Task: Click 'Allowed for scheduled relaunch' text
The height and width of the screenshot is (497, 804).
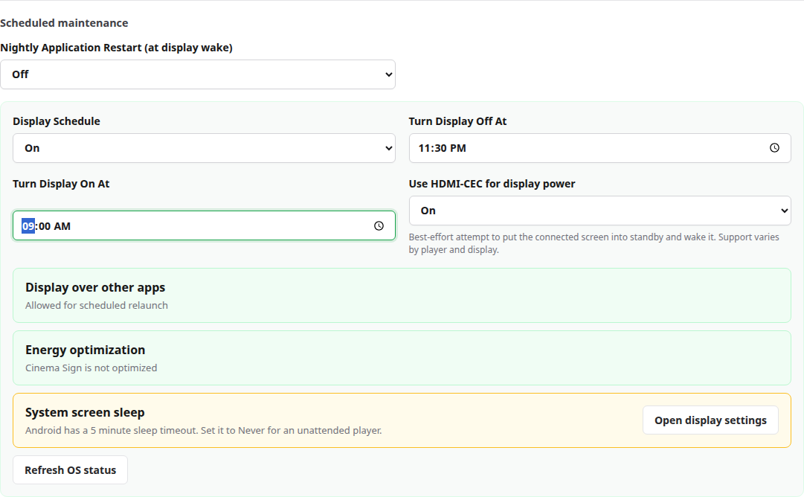Action: click(97, 306)
